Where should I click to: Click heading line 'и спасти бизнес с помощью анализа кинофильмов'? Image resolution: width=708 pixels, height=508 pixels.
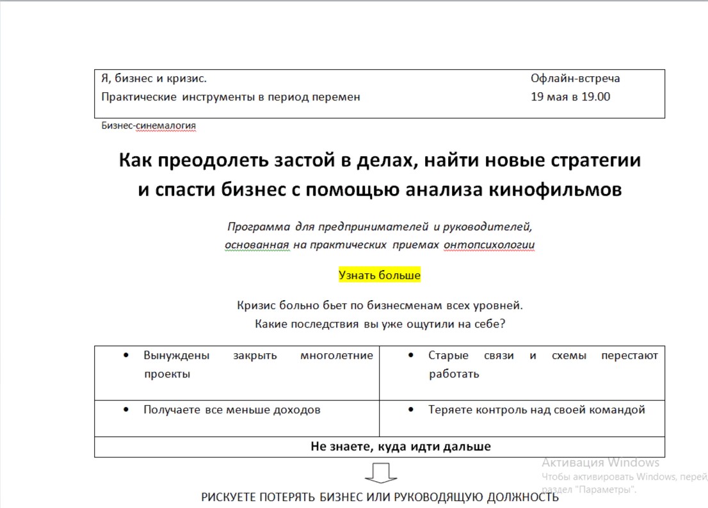(x=380, y=189)
